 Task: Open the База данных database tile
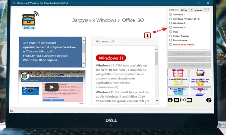click(x=178, y=73)
